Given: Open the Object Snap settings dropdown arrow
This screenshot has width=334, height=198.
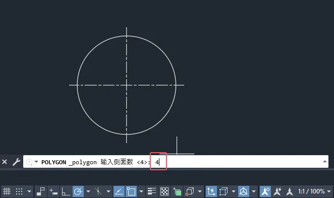Looking at the screenshot, I should pos(141,191).
